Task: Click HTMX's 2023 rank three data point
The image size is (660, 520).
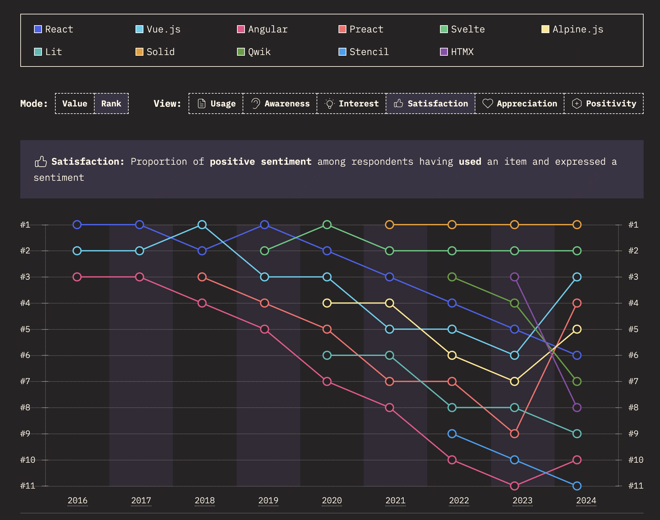Action: [x=514, y=277]
